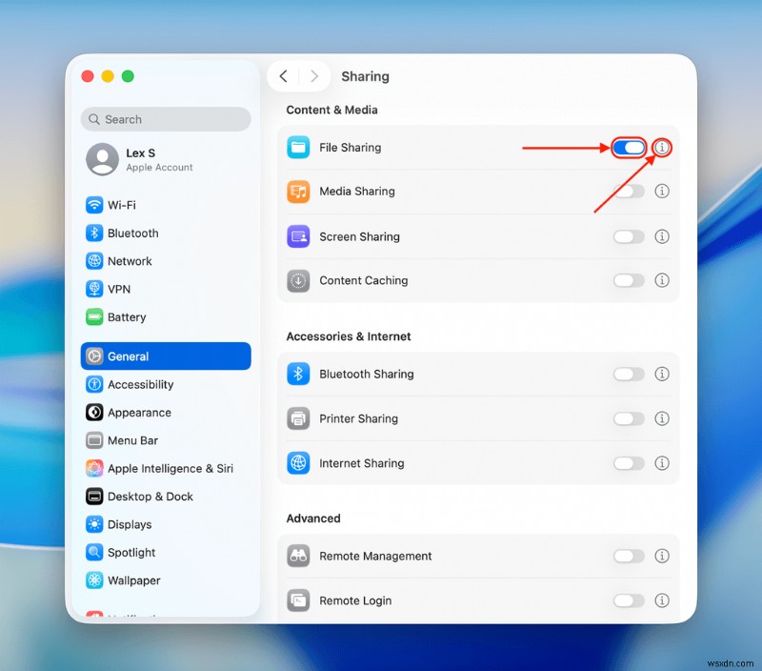This screenshot has width=762, height=671.
Task: Click the Remote Management binoculars icon
Action: coord(298,556)
